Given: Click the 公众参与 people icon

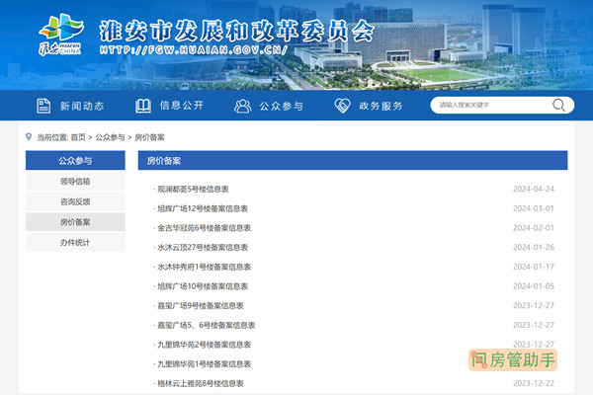Looking at the screenshot, I should click(x=242, y=106).
